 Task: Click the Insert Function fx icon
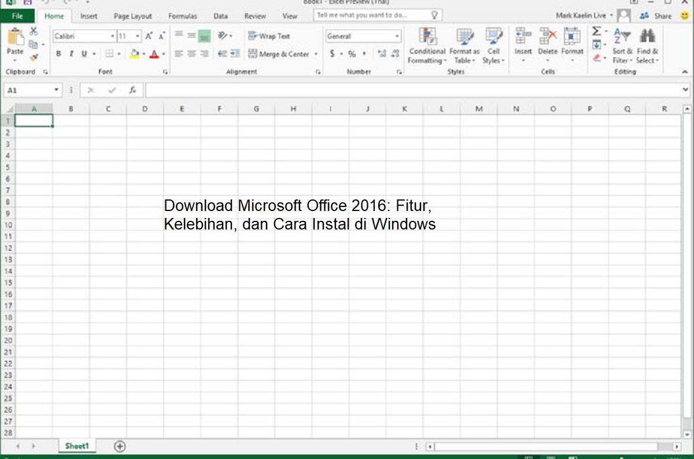[x=132, y=90]
